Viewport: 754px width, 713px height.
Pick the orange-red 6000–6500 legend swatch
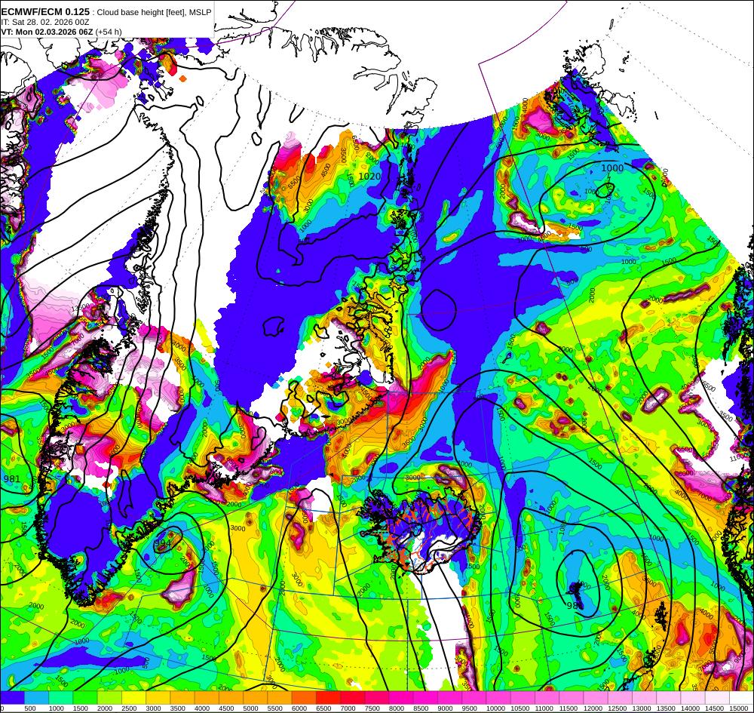click(x=304, y=698)
